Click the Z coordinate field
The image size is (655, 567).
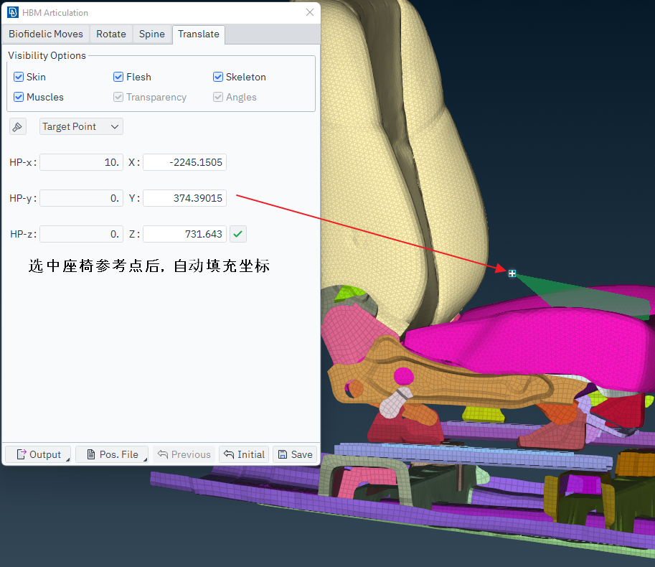(x=184, y=234)
